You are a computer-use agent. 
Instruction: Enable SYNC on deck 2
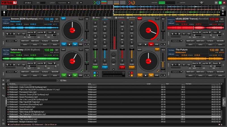[157, 44]
